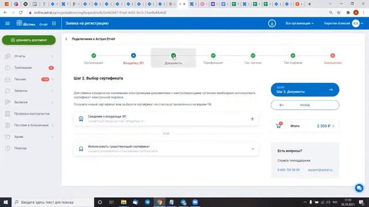Viewport: 369px width, 207px height.
Task: Open Telegram from the taskbar
Action: coord(148,202)
